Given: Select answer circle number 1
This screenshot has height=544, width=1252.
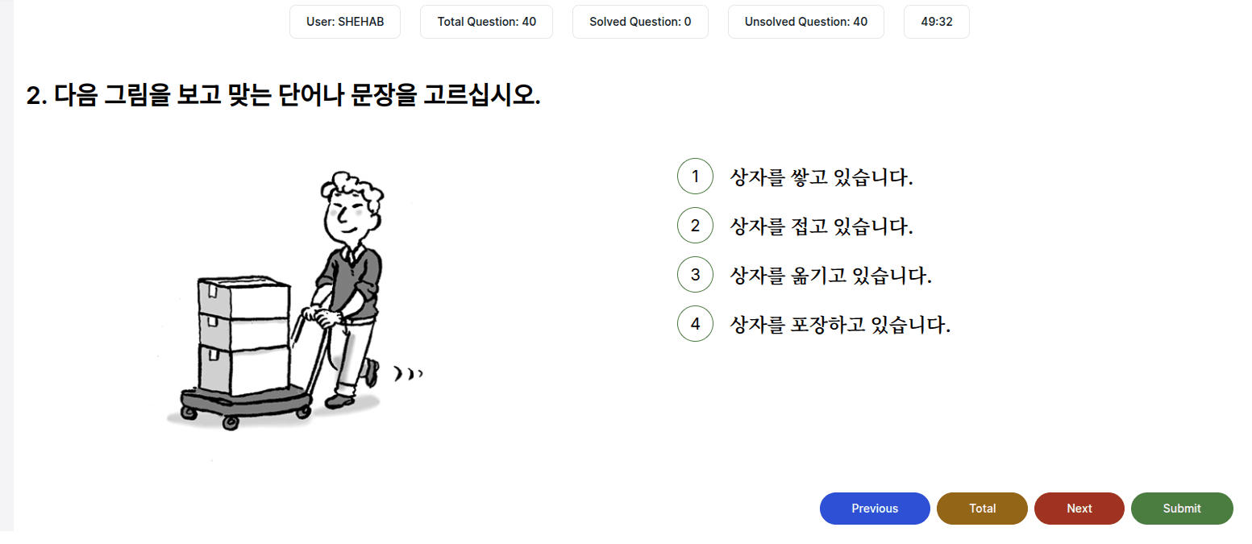Looking at the screenshot, I should 695,176.
